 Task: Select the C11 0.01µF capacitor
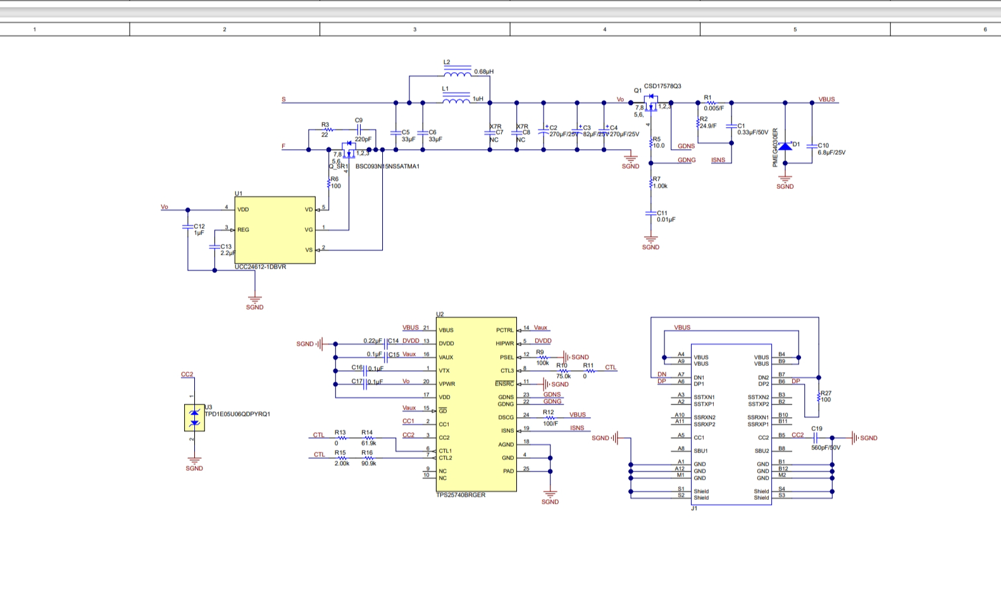point(650,214)
